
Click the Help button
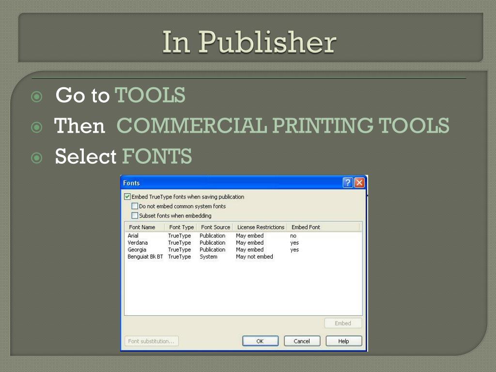click(x=343, y=341)
